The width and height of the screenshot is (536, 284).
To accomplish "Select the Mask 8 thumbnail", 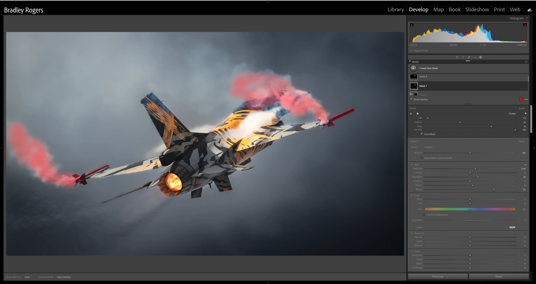I will (414, 77).
